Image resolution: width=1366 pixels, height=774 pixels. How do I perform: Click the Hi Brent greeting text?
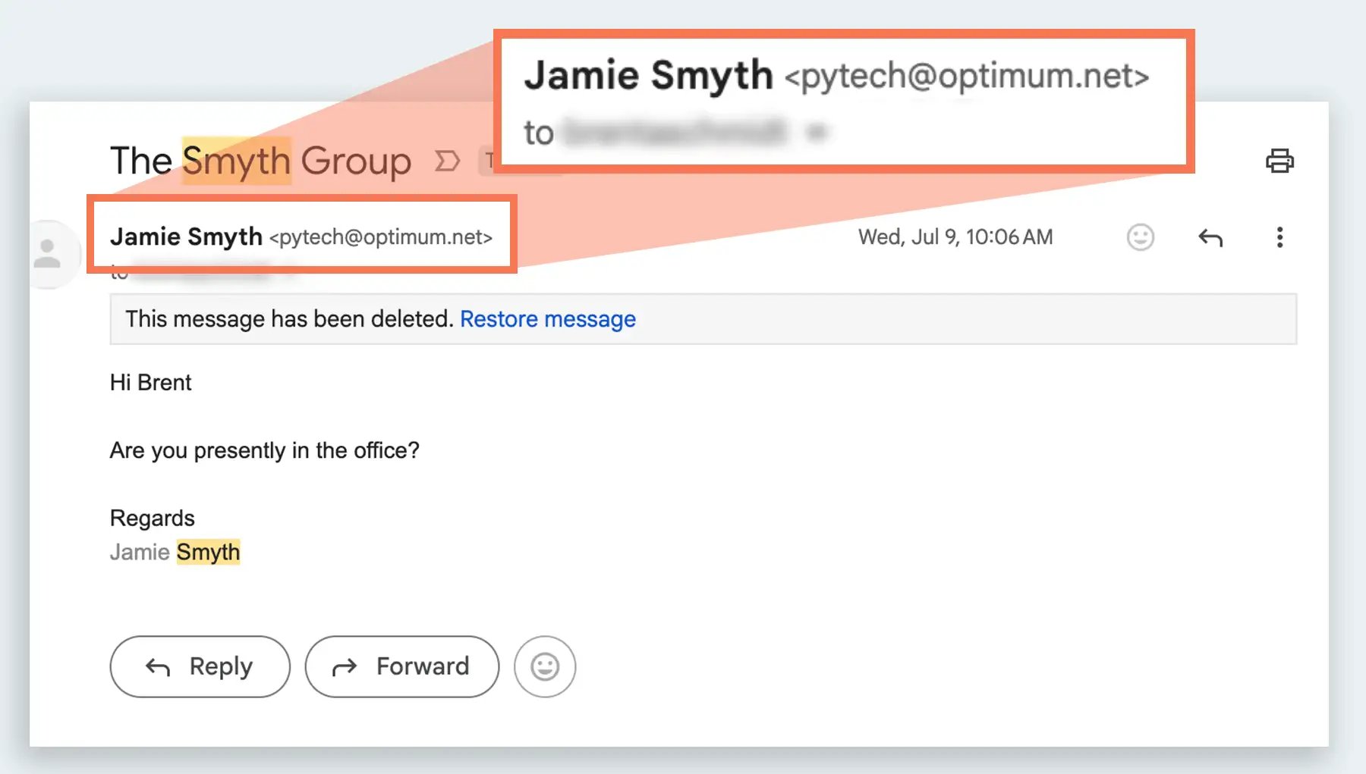click(150, 382)
